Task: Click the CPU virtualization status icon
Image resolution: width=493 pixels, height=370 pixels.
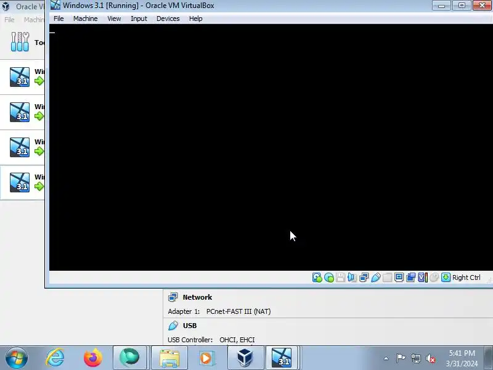Action: (422, 277)
